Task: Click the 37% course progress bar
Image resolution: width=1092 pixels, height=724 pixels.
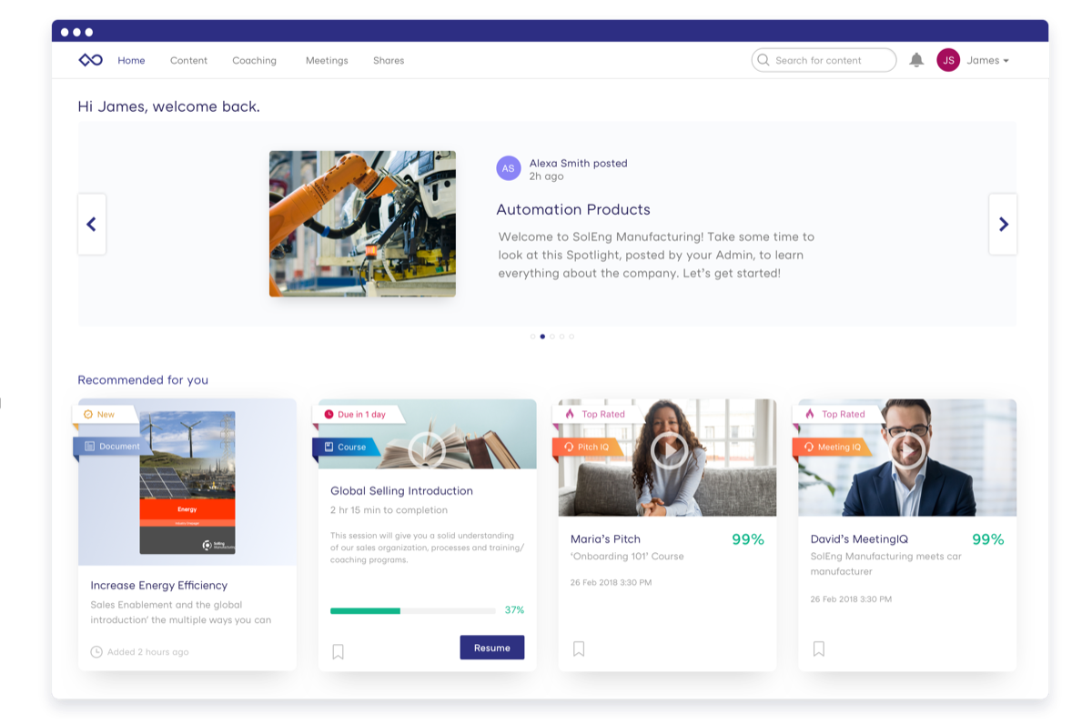Action: tap(414, 610)
